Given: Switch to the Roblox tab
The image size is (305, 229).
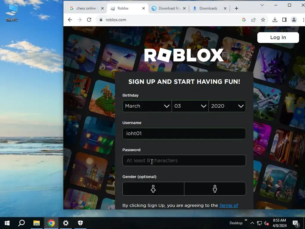Looking at the screenshot, I should pyautogui.click(x=127, y=8).
